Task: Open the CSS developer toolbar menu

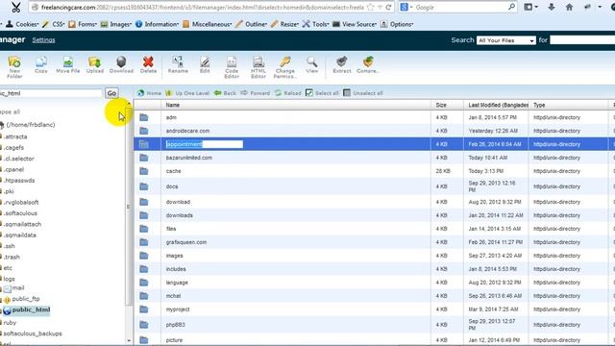Action: [54, 24]
